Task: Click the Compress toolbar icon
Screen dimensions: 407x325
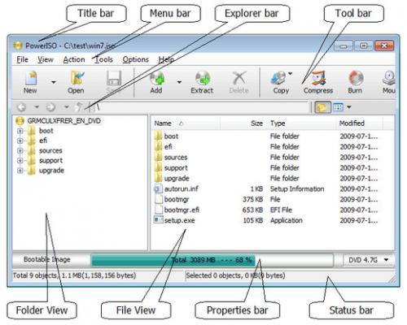Action: [318, 82]
